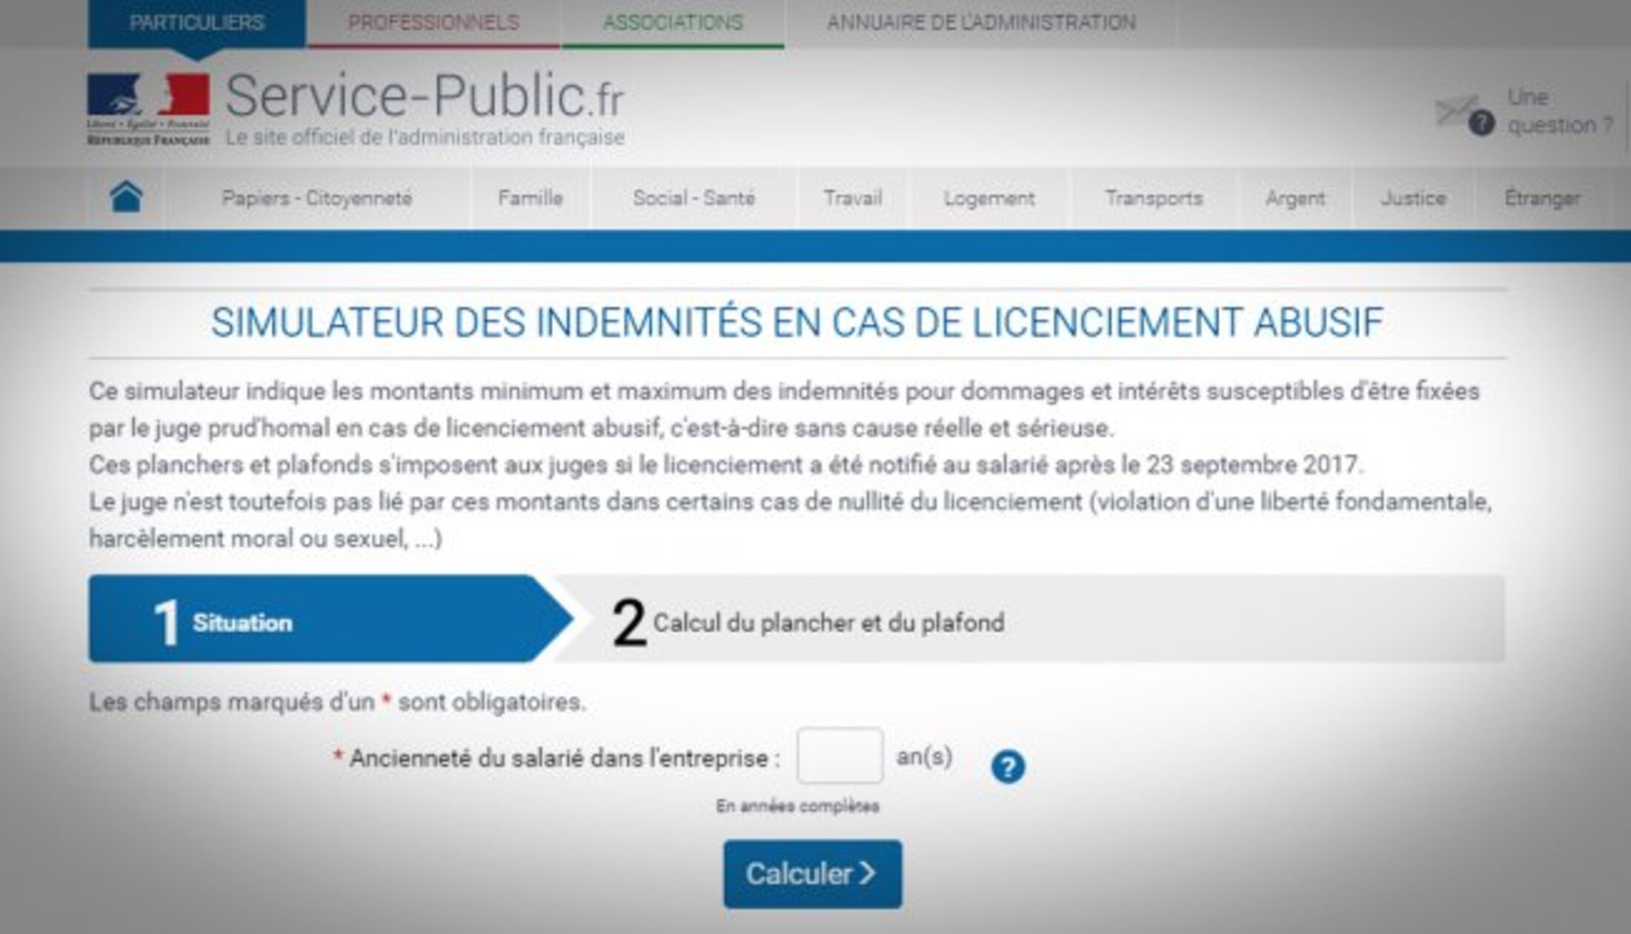
Task: Open the Argent menu
Action: point(1294,198)
